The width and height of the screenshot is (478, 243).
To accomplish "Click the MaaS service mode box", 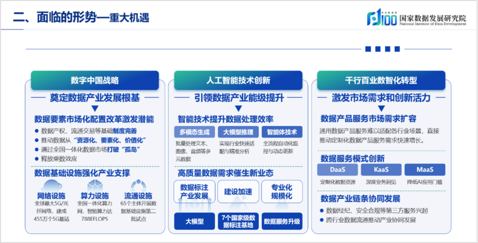I will coord(425,170).
